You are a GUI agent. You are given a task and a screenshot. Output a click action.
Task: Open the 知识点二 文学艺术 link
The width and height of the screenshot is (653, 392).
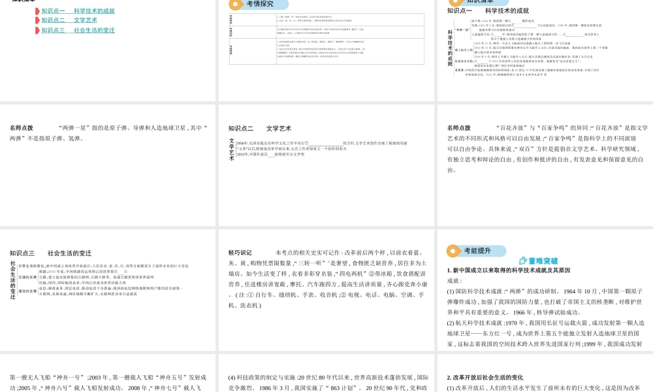coord(69,20)
